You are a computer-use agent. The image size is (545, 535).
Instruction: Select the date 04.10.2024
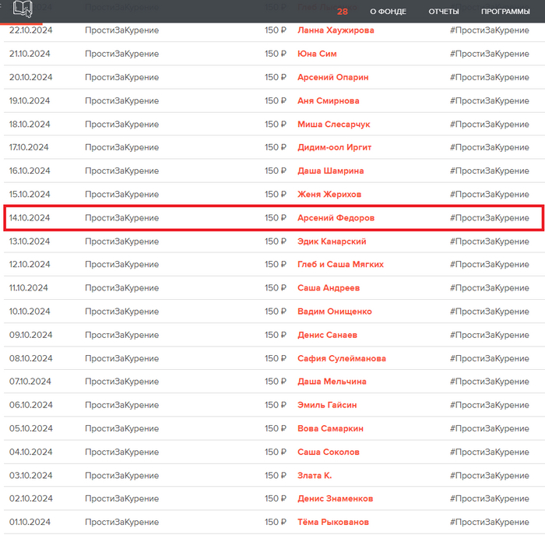coord(31,452)
